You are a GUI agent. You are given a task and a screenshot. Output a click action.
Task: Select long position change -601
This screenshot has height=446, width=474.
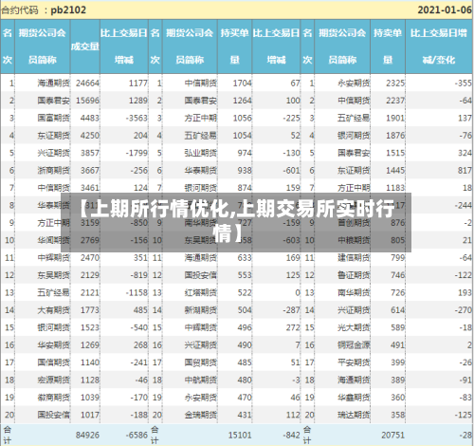291,171
